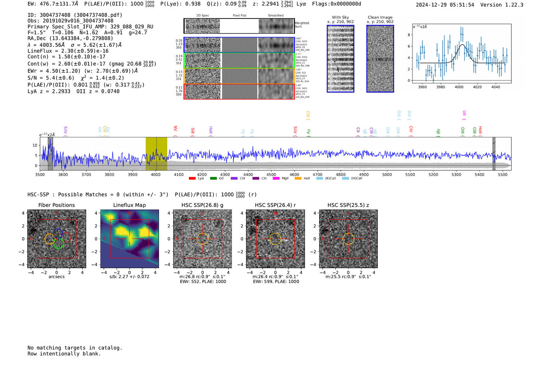Click the 'arcsecs' axis label
The height and width of the screenshot is (375, 551).
[57, 277]
